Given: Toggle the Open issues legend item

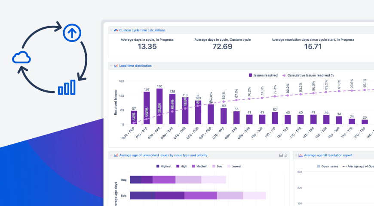Looking at the screenshot, I should click(328, 166).
